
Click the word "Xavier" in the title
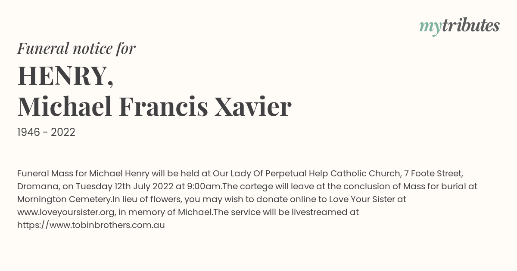[253, 107]
